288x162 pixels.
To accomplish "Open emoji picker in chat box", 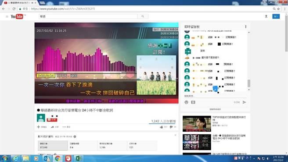I will coord(187,102).
